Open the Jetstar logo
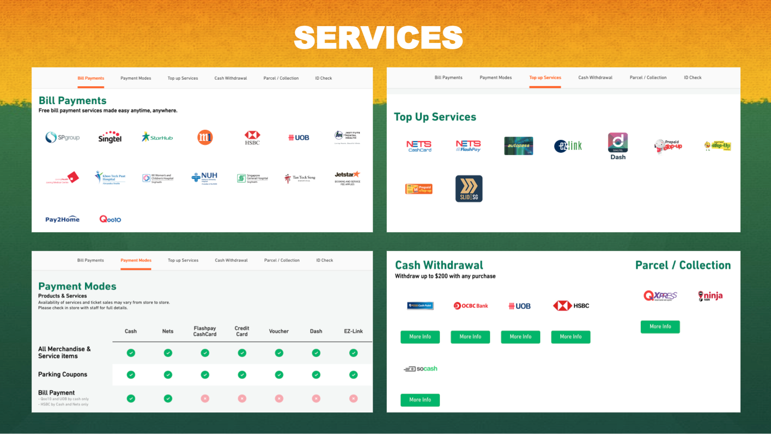771x434 pixels. (347, 178)
